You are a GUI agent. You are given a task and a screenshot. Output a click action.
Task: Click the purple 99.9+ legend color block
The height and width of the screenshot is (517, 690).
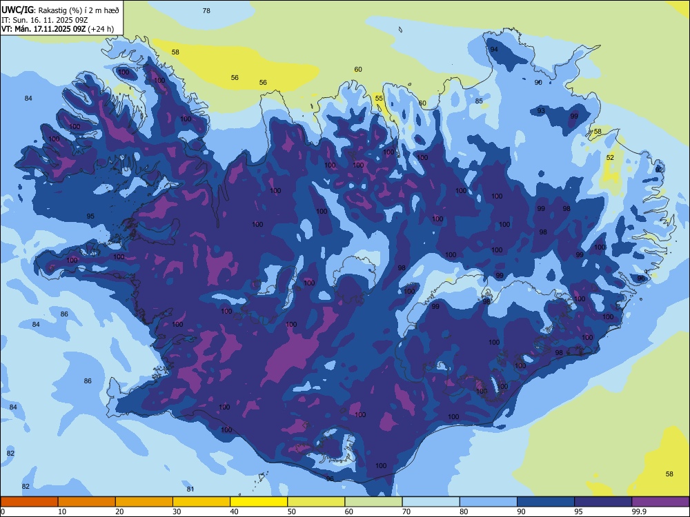click(660, 502)
